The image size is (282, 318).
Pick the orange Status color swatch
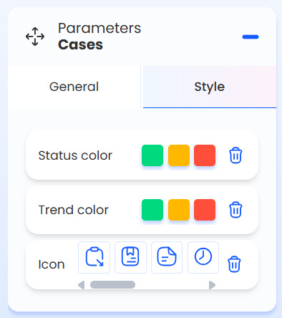pos(179,155)
